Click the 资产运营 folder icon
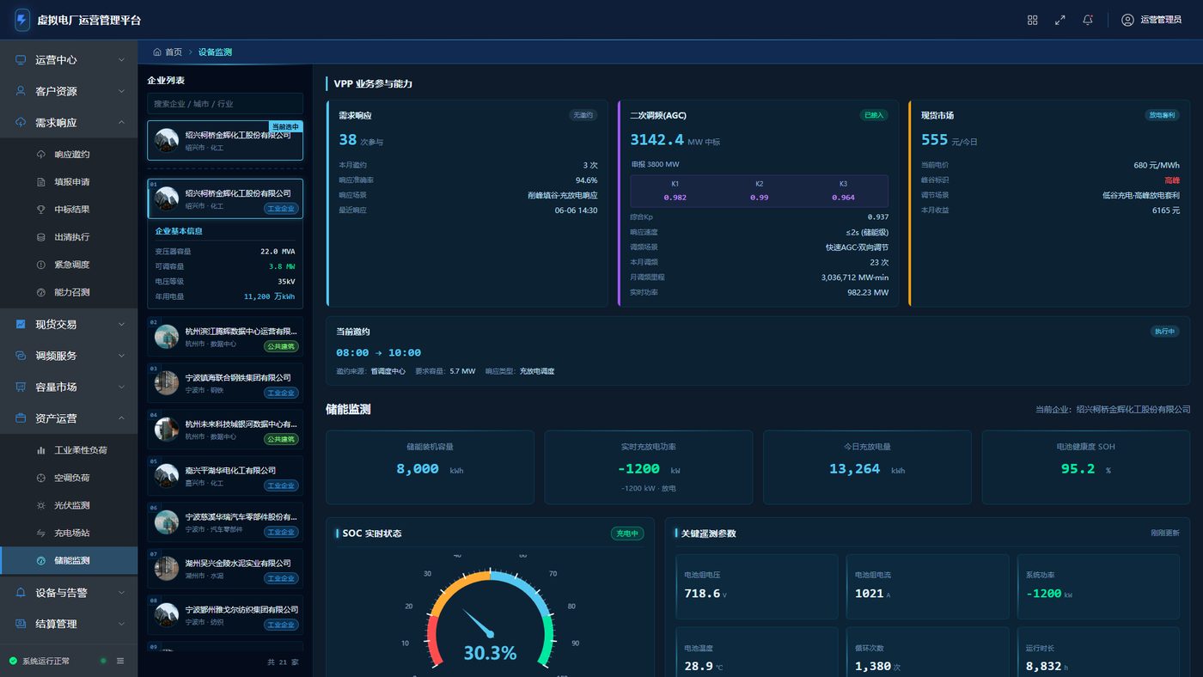1203x677 pixels. 21,418
